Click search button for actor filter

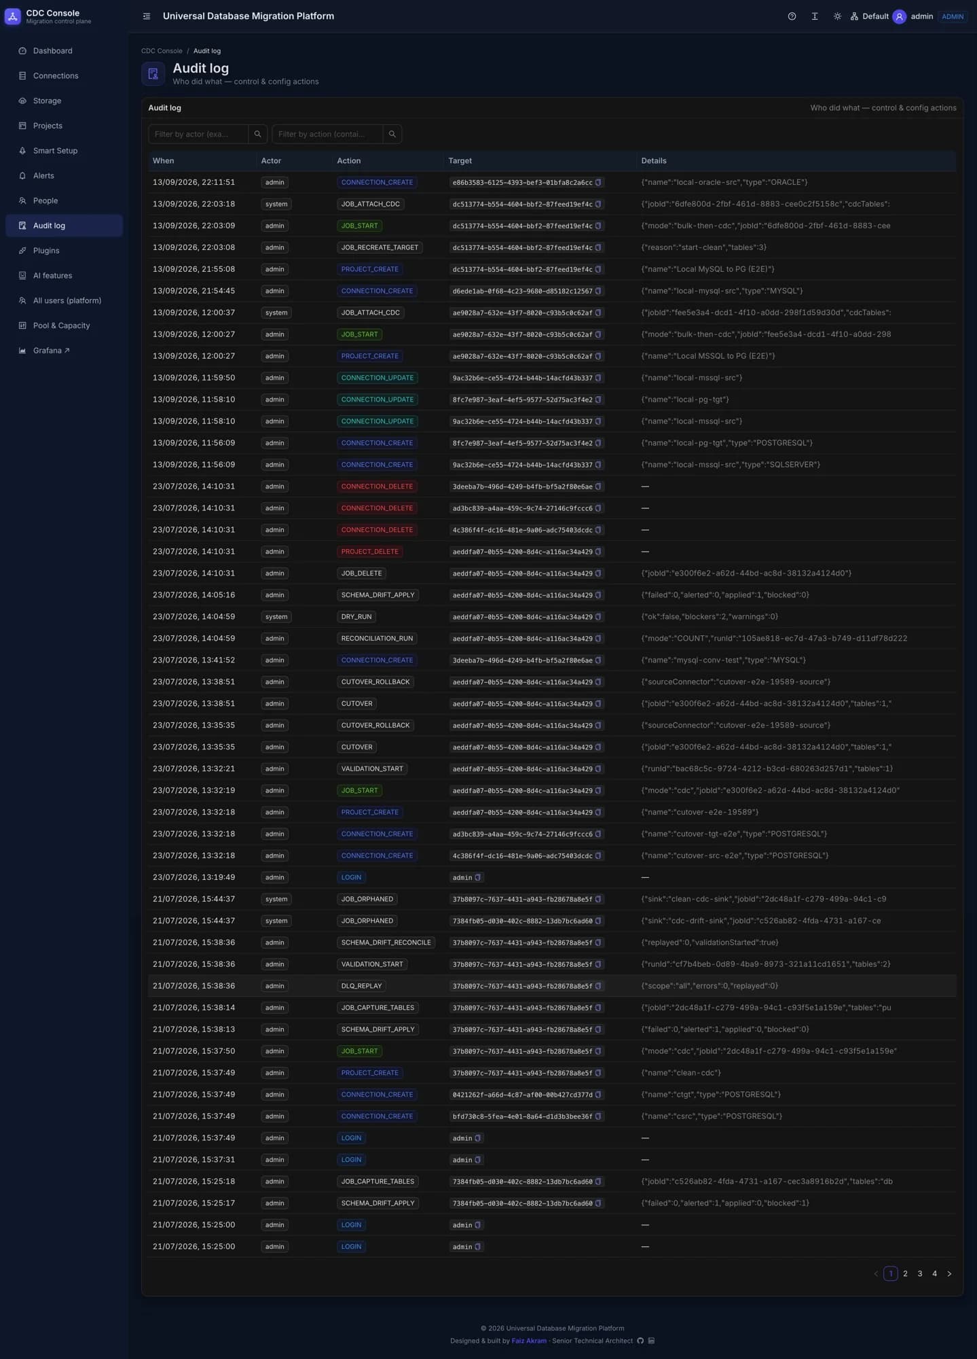(258, 134)
